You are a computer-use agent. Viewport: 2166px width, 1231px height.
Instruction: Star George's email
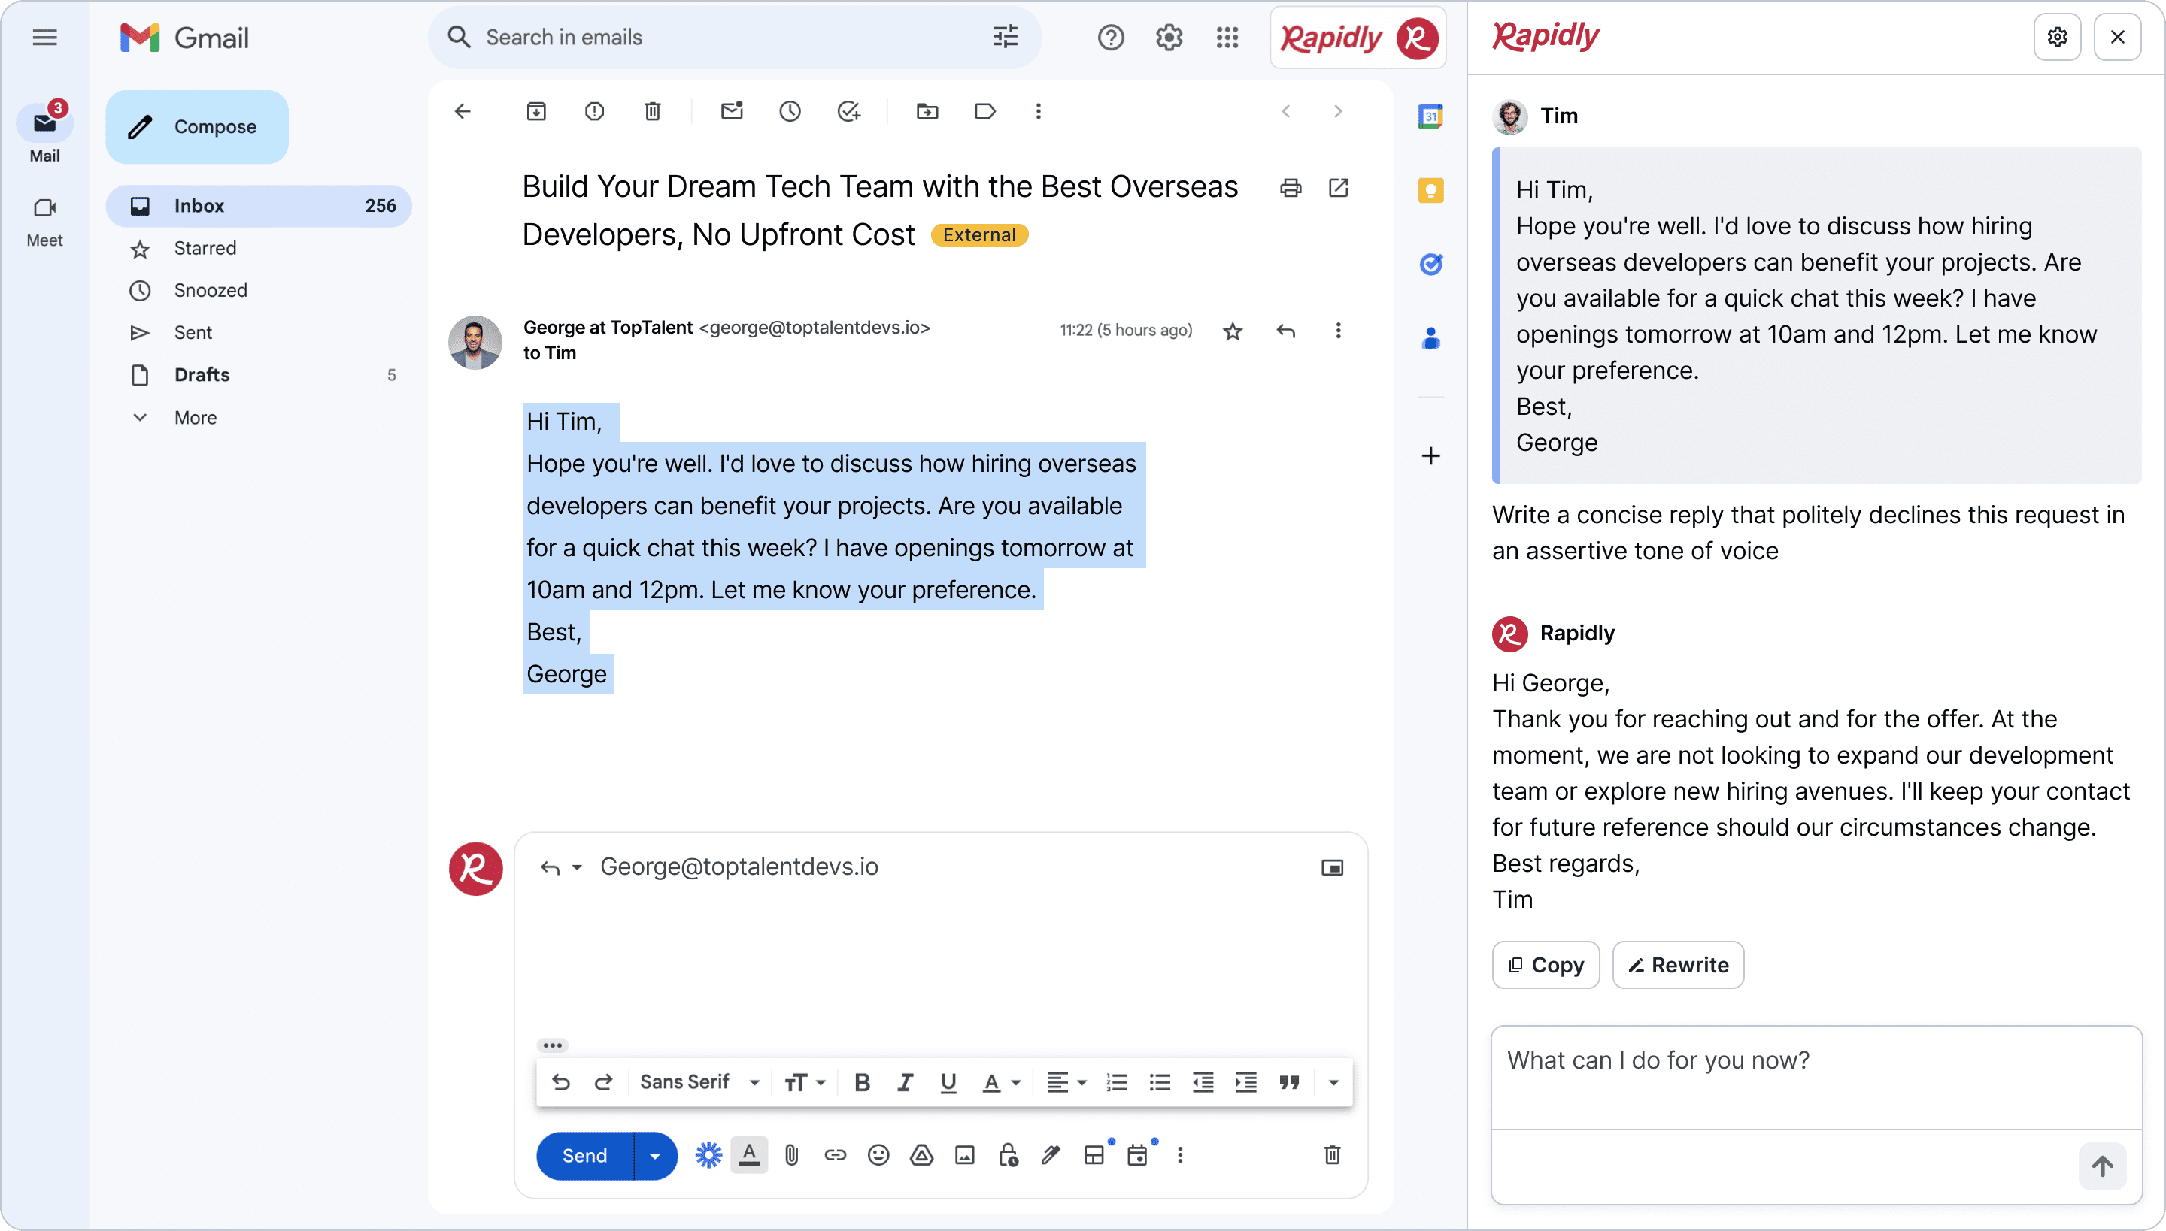tap(1233, 331)
